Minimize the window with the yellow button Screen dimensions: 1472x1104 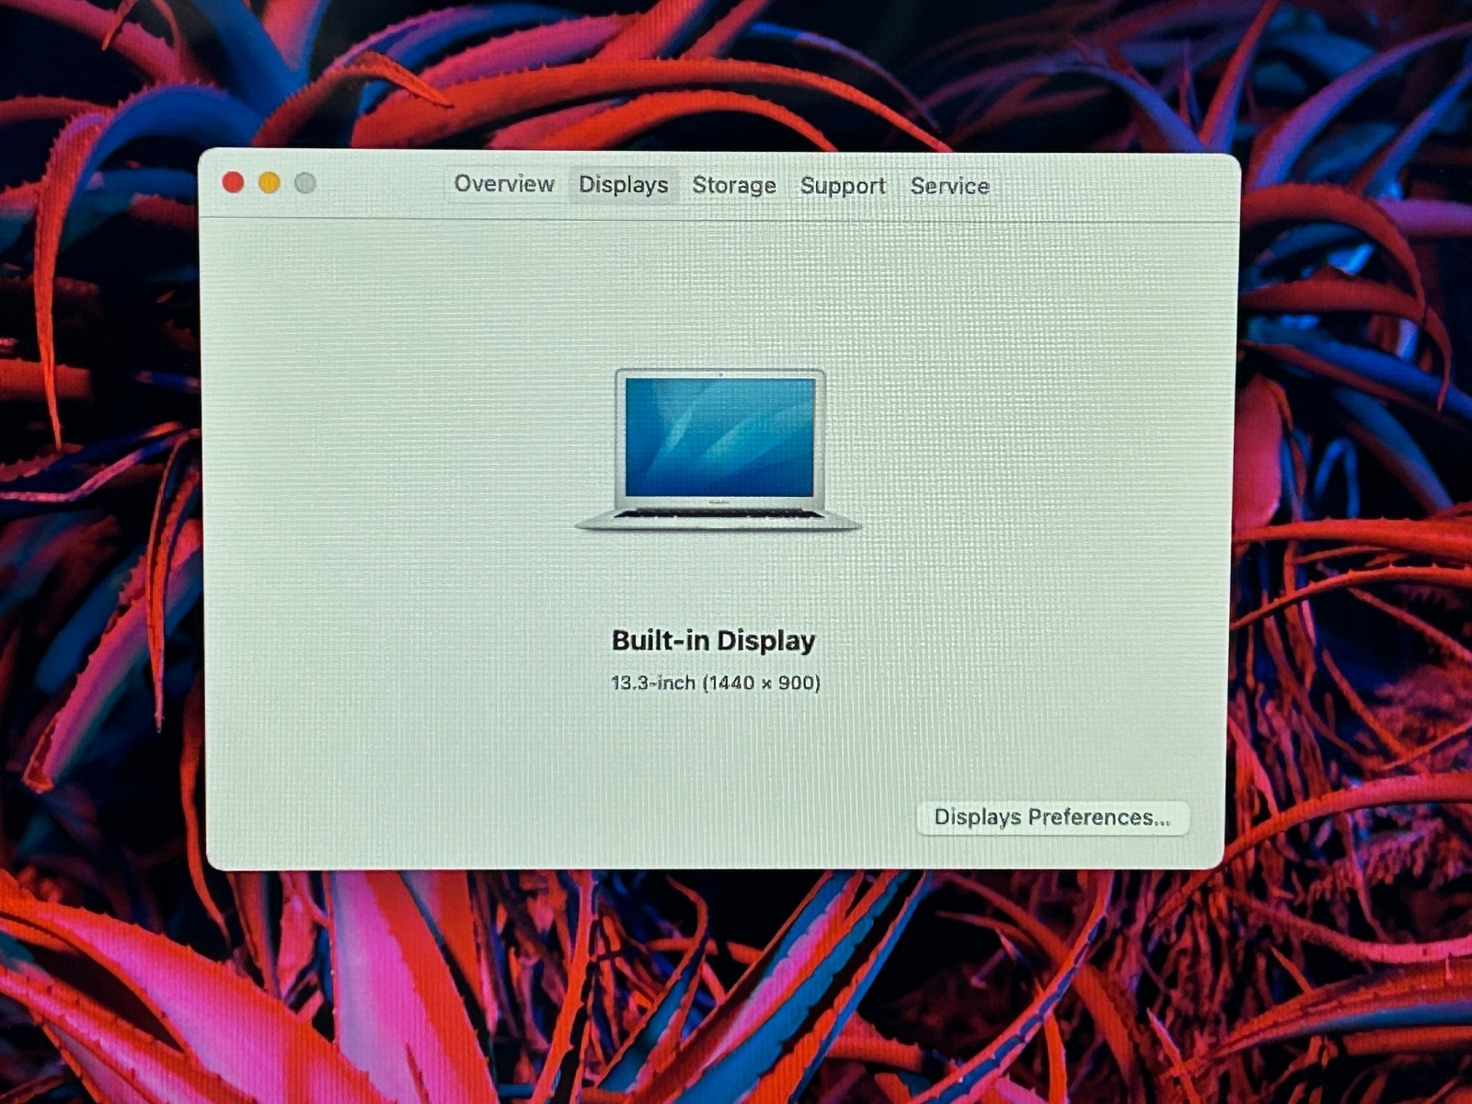[270, 183]
